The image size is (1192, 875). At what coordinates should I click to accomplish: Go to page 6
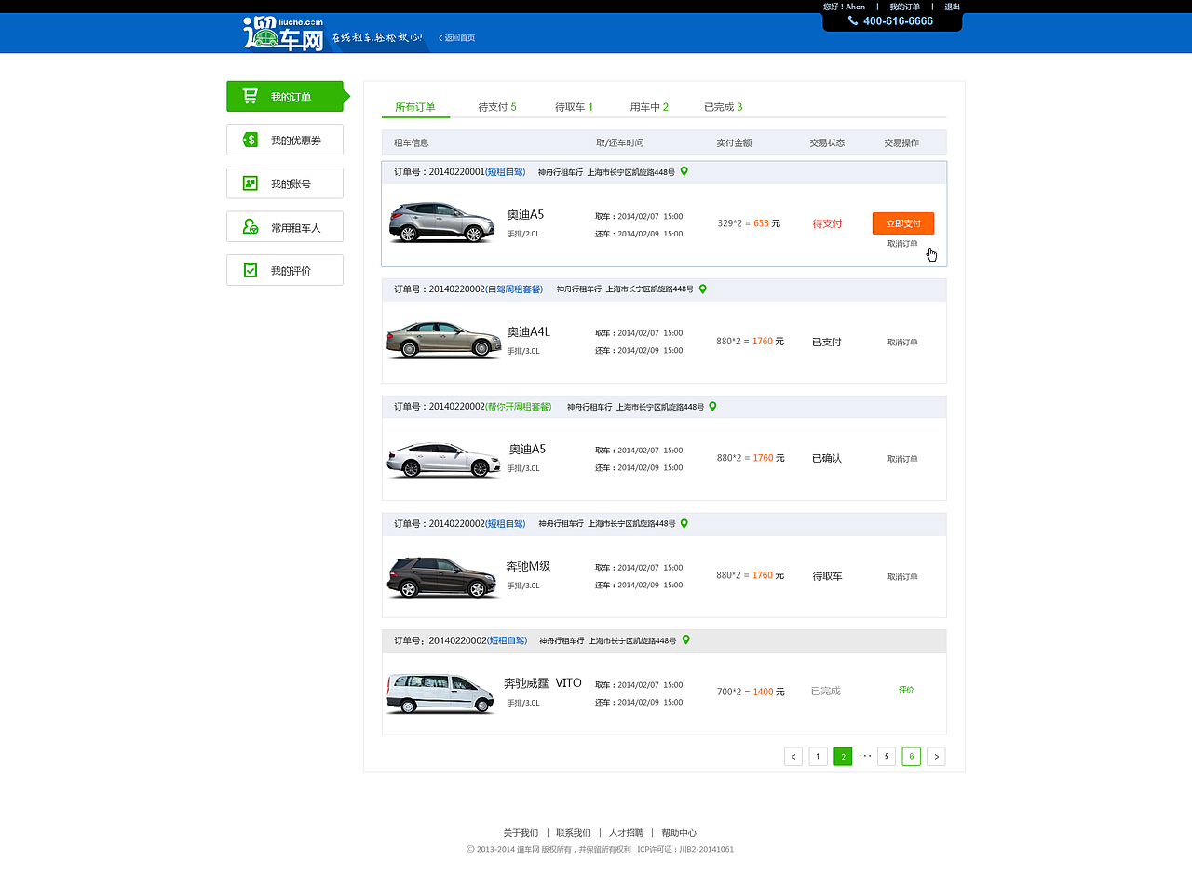[912, 757]
